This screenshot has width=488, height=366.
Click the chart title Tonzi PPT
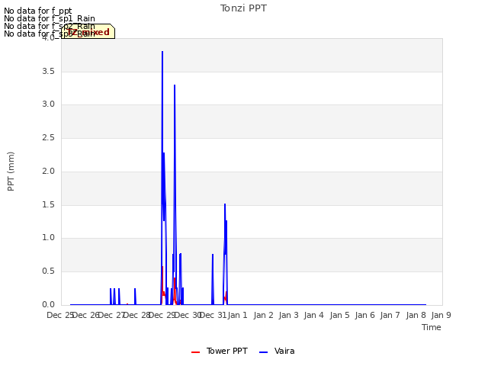243,8
